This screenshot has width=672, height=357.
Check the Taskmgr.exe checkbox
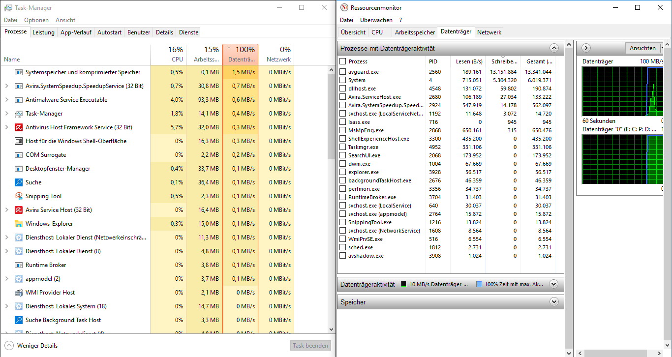pos(343,147)
